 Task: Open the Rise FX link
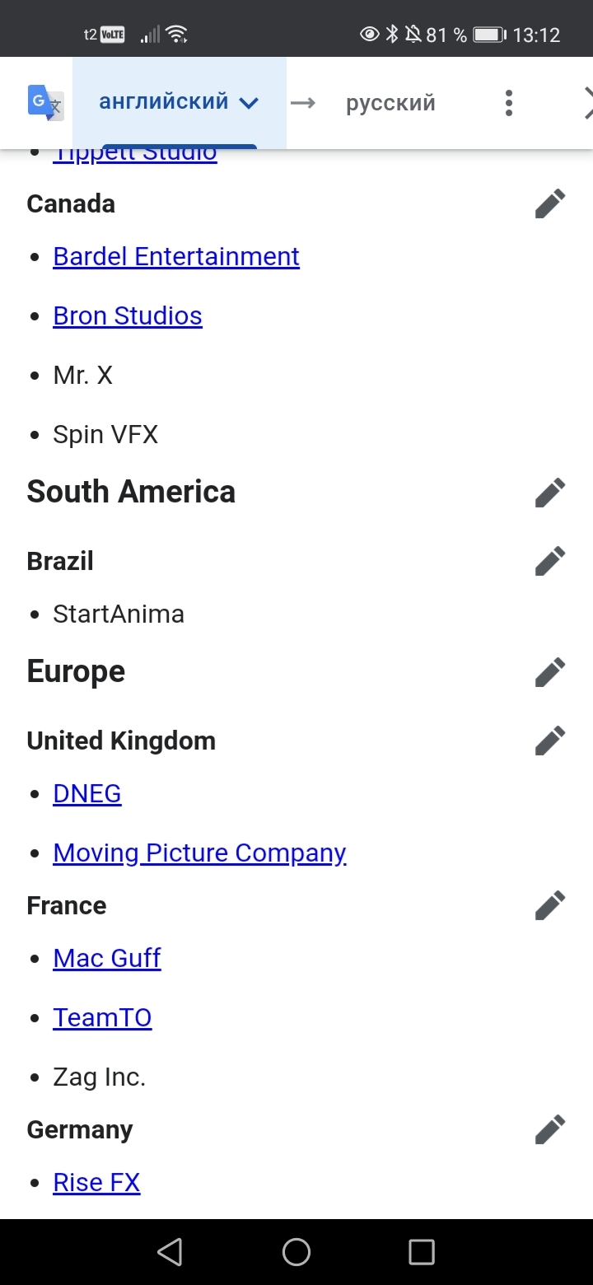96,1182
